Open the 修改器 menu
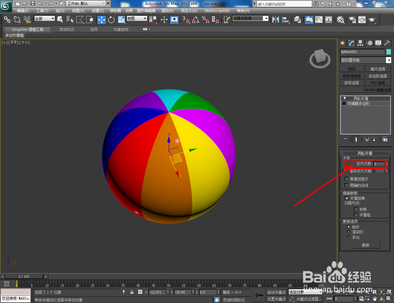This screenshot has height=303, width=394. (x=115, y=11)
